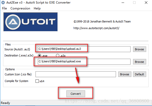Click the Source (AutoIt .au3) label
This screenshot has height=106, width=152.
[x=17, y=49]
